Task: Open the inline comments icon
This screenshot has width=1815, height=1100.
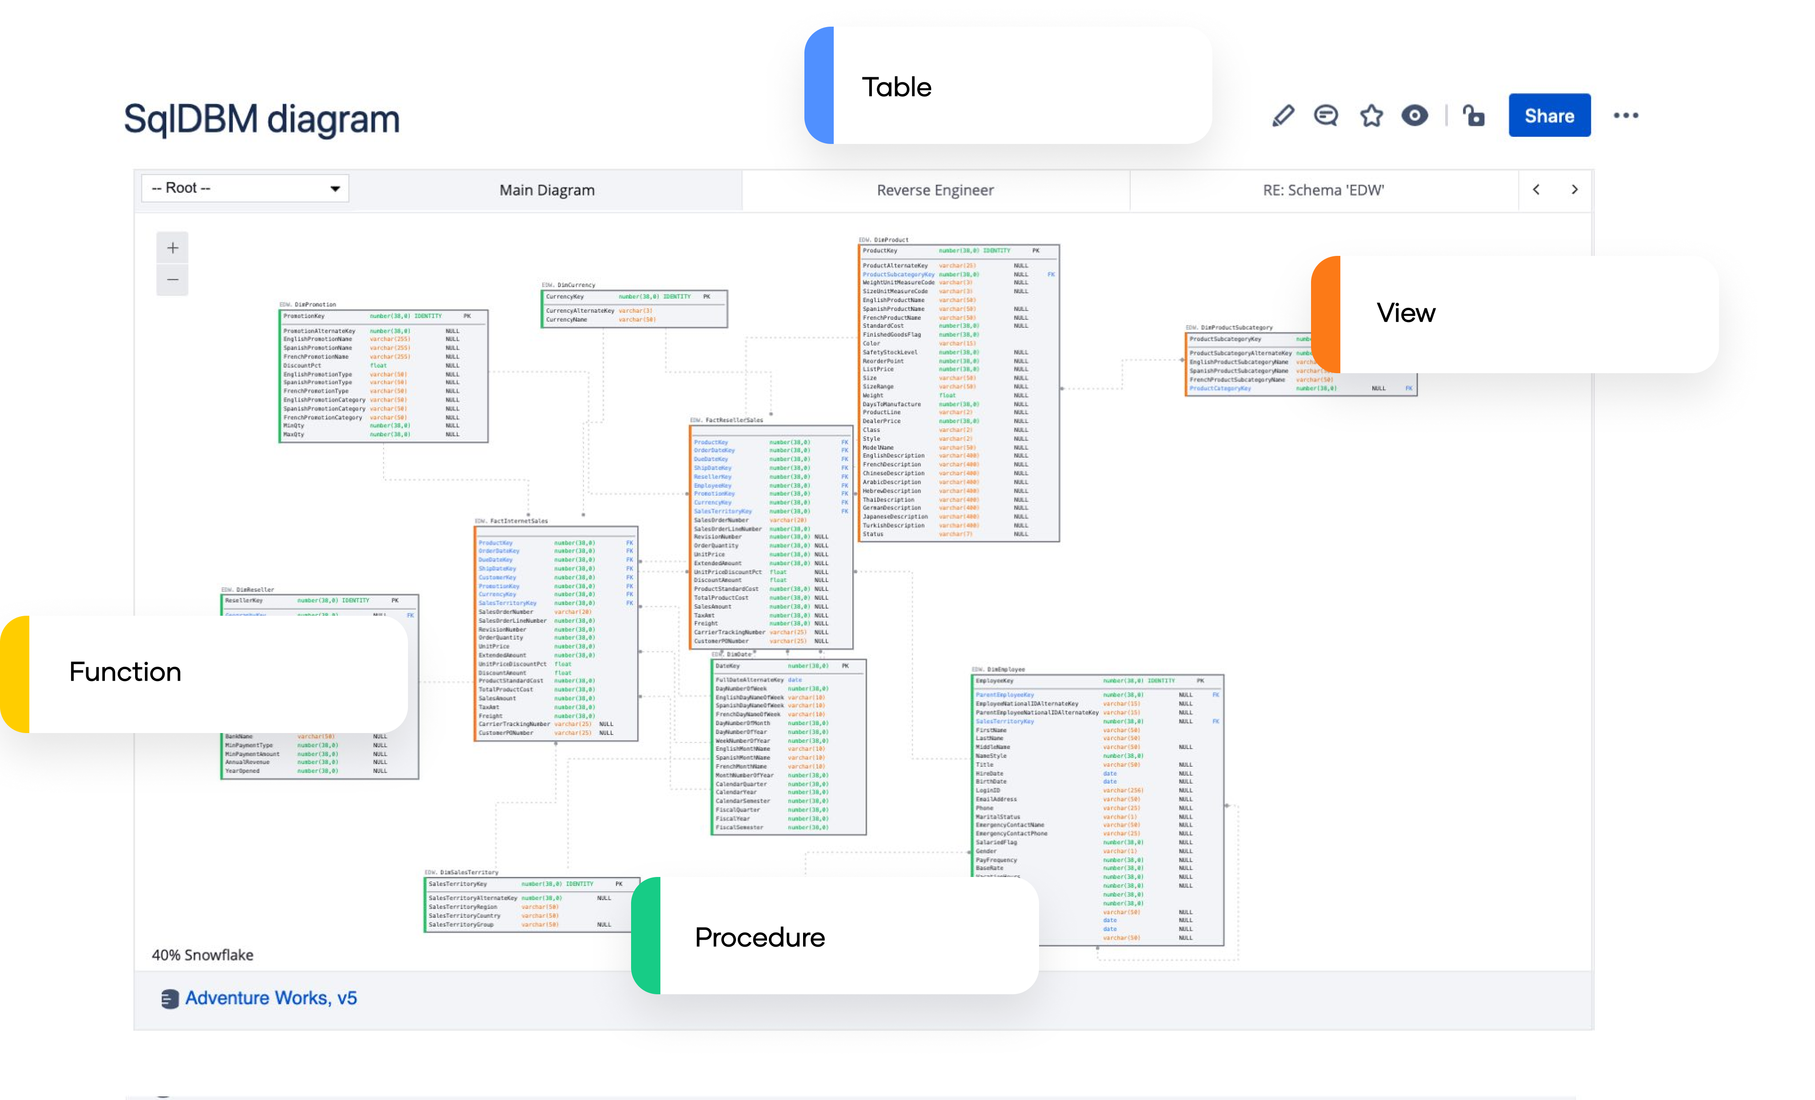Action: (1326, 116)
